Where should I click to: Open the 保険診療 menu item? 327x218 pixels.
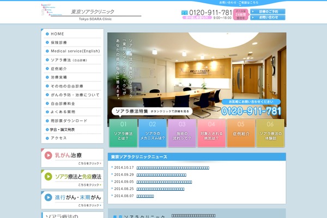click(x=72, y=43)
